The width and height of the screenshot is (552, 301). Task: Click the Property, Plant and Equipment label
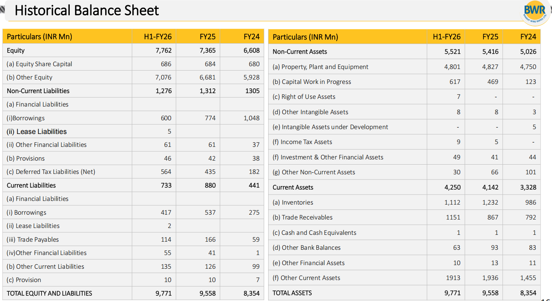tap(321, 67)
